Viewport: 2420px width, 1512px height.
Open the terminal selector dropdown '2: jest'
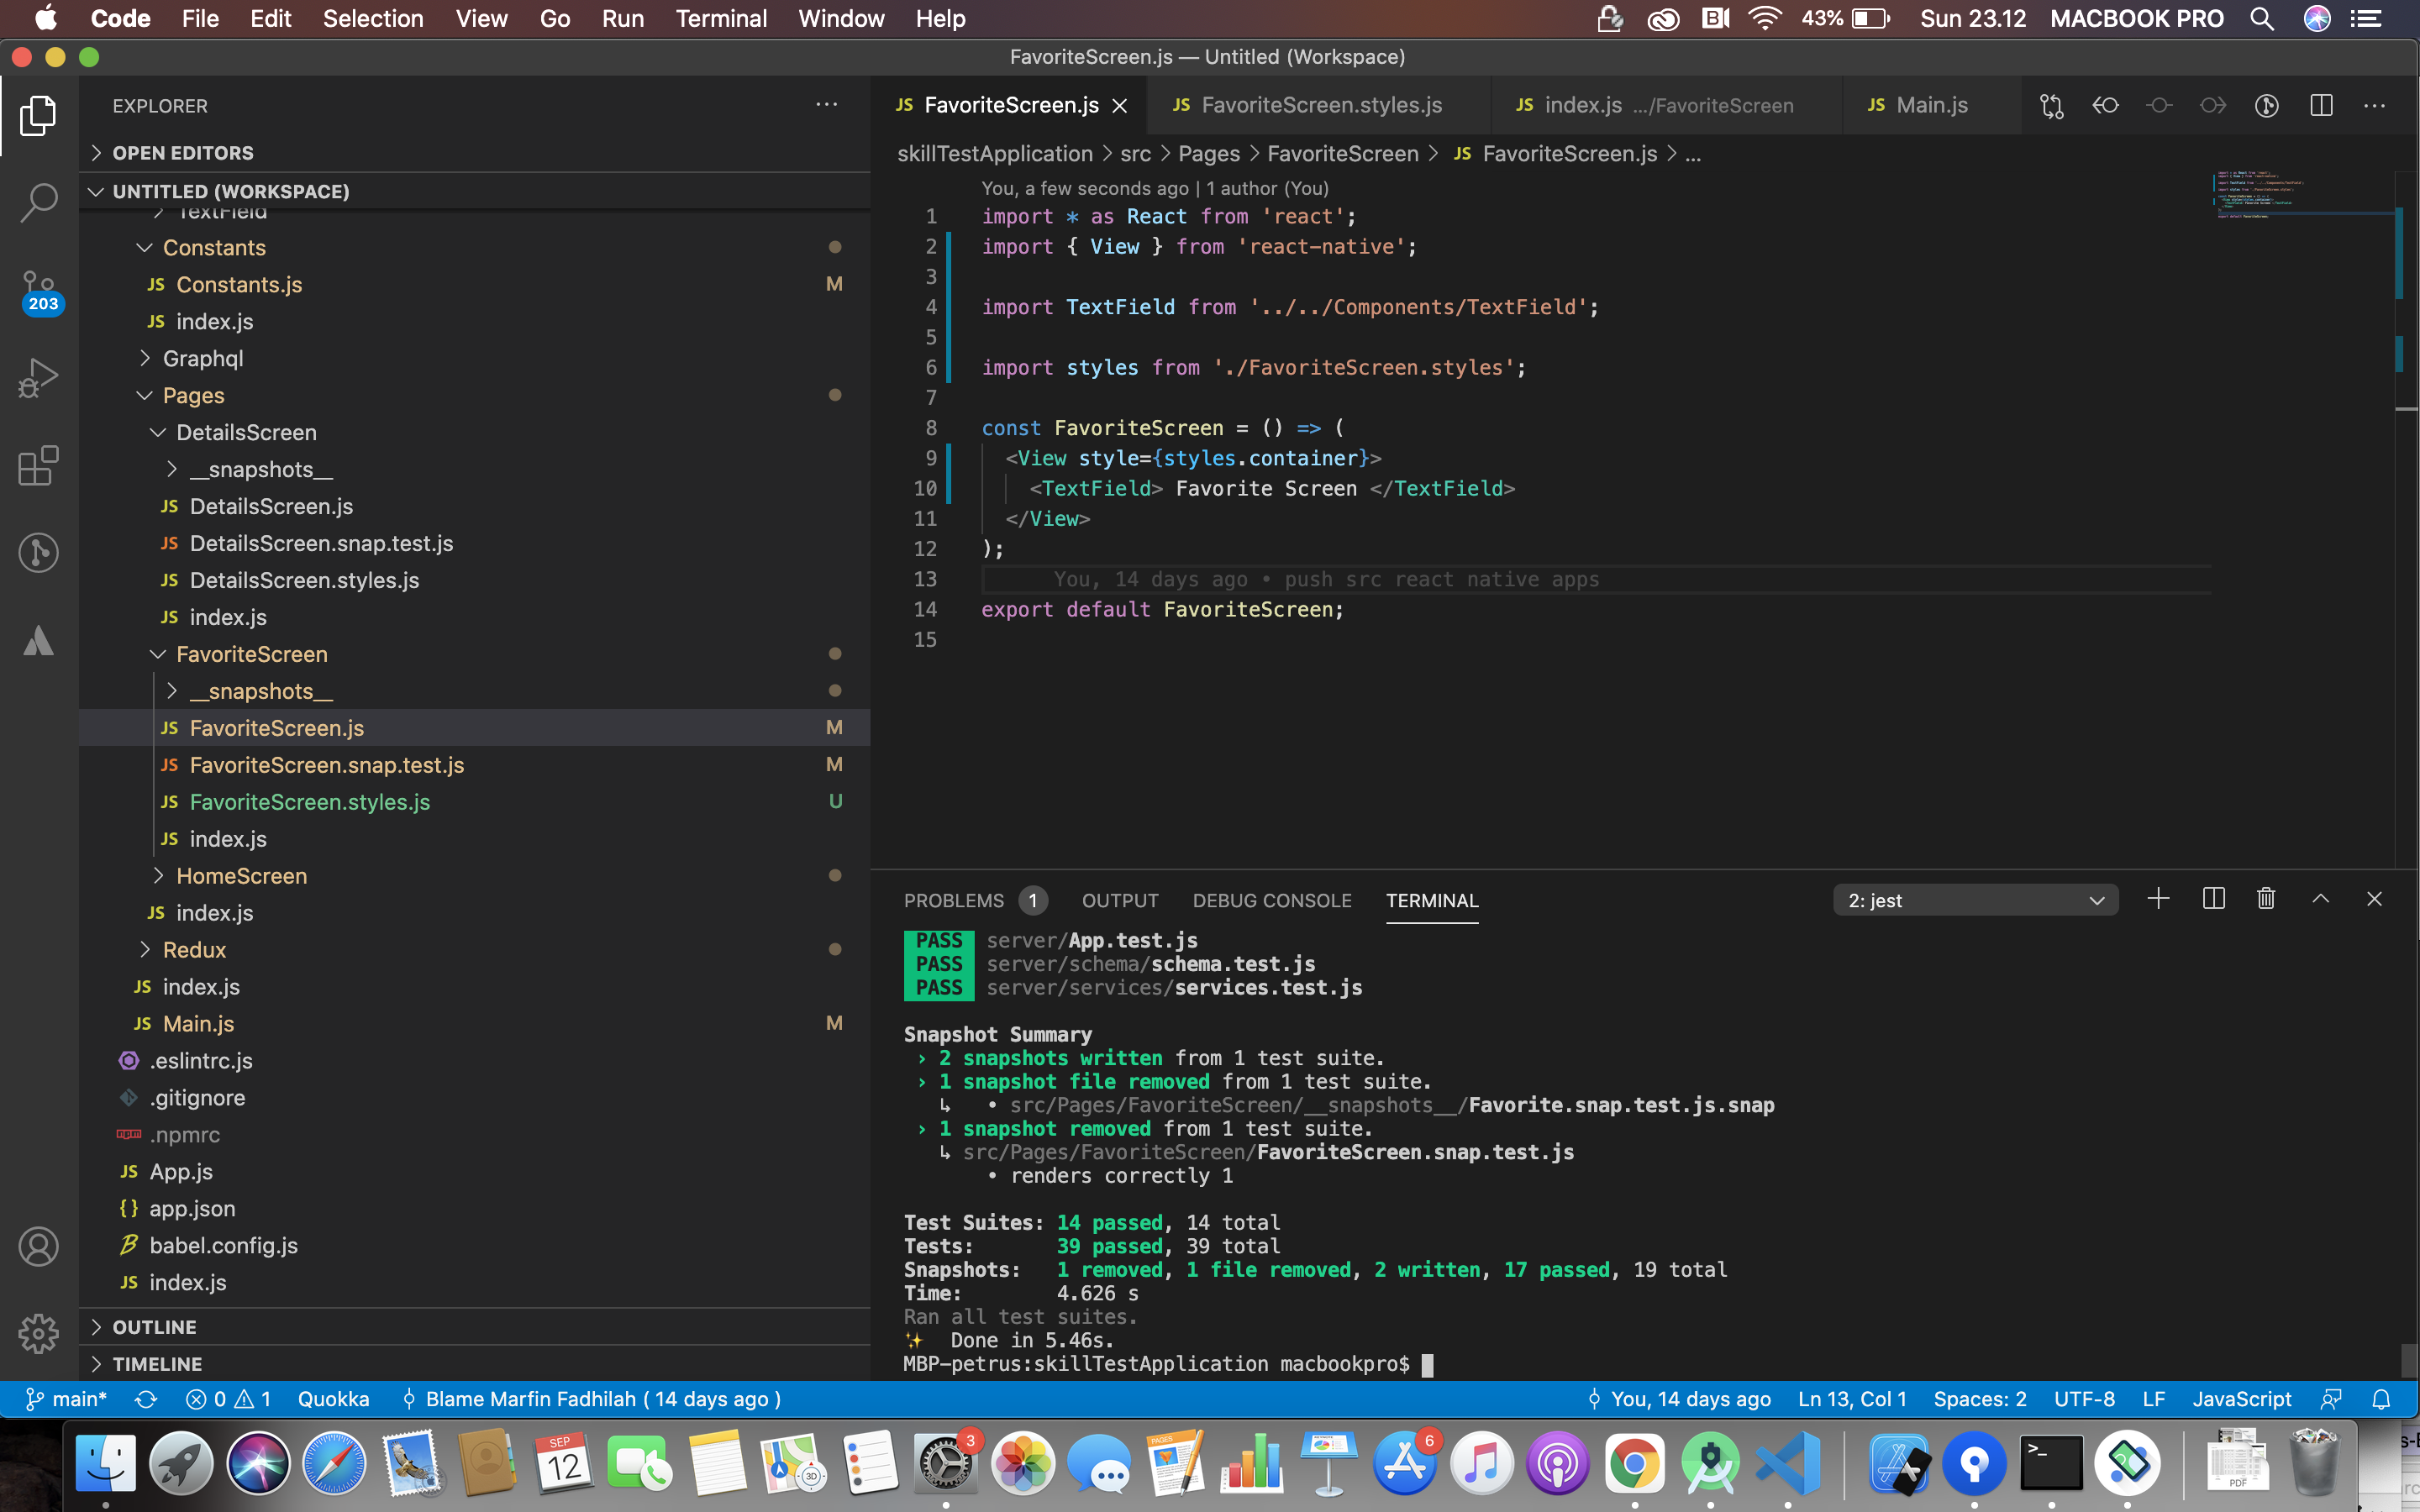coord(1975,900)
